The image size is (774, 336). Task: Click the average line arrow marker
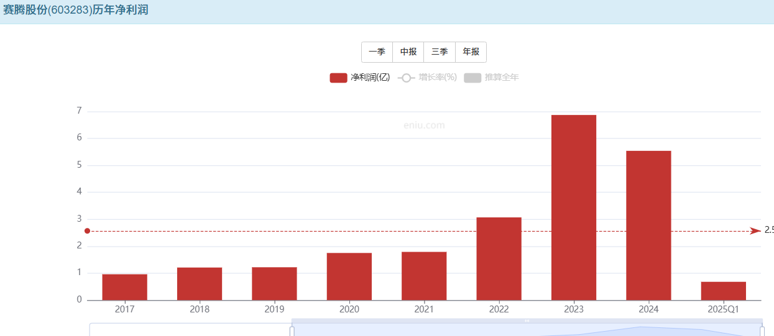[756, 231]
